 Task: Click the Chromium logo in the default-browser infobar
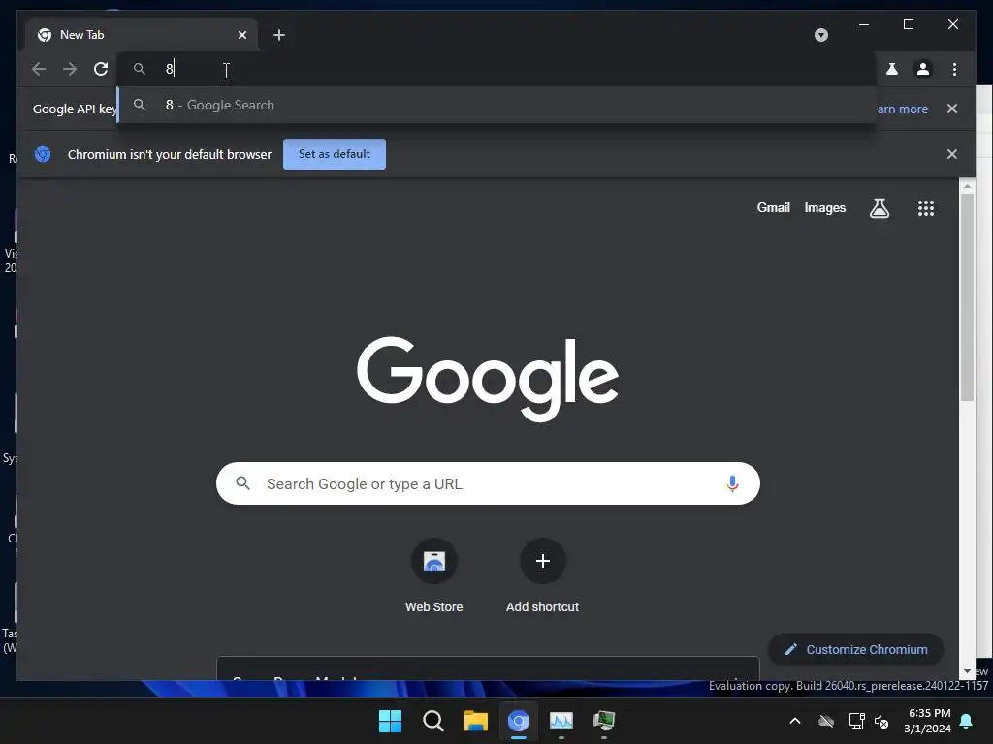click(43, 154)
